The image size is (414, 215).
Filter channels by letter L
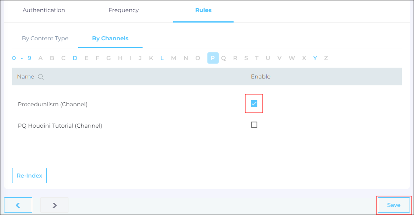pyautogui.click(x=162, y=58)
